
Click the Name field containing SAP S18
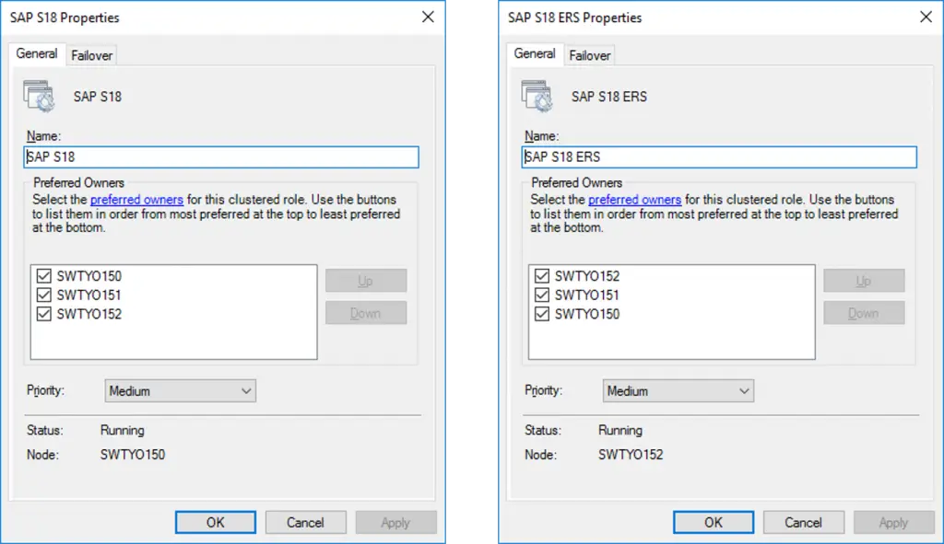pos(221,156)
